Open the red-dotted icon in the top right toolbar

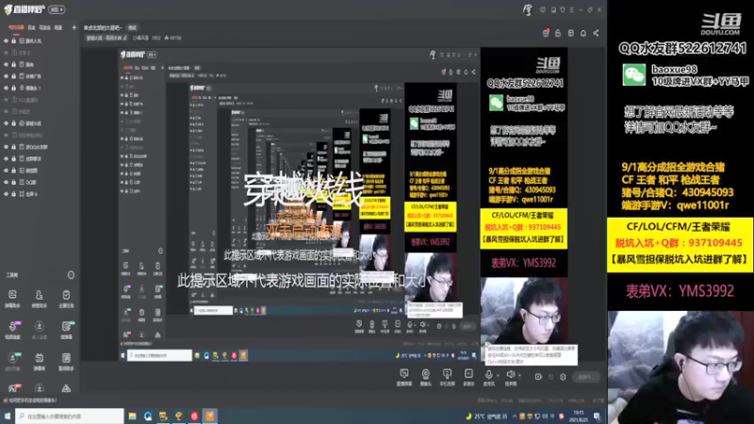tap(546, 33)
